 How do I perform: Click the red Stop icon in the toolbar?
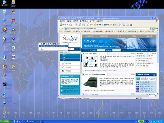pyautogui.click(x=76, y=25)
